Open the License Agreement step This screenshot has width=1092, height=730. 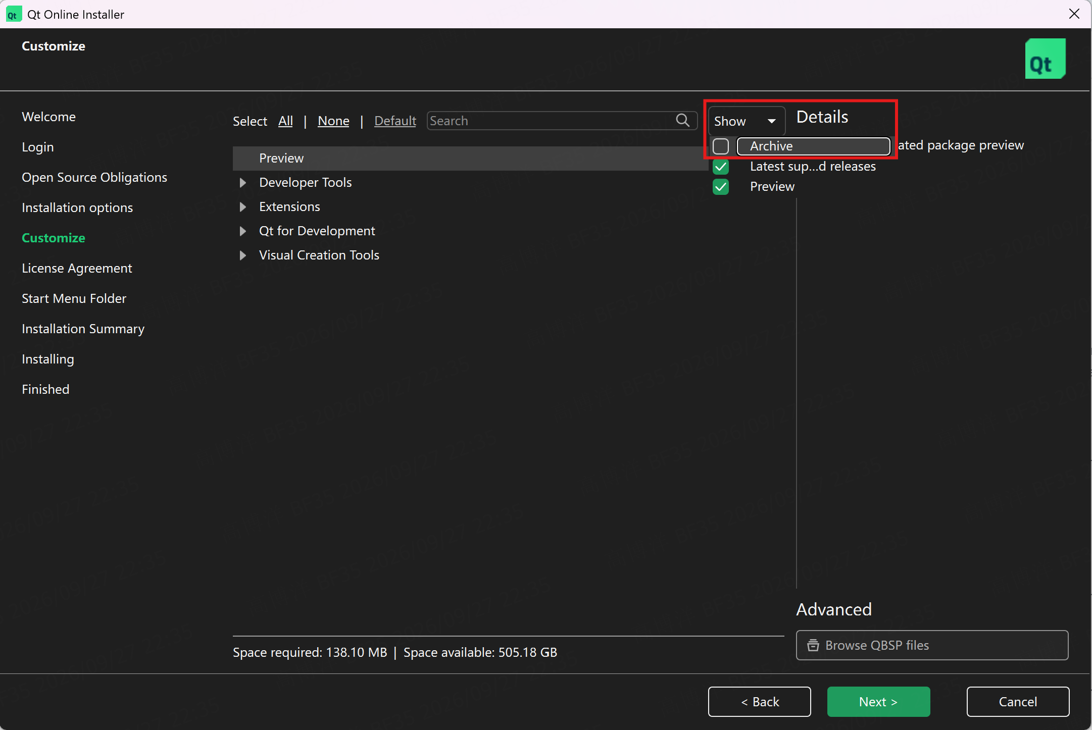(77, 268)
